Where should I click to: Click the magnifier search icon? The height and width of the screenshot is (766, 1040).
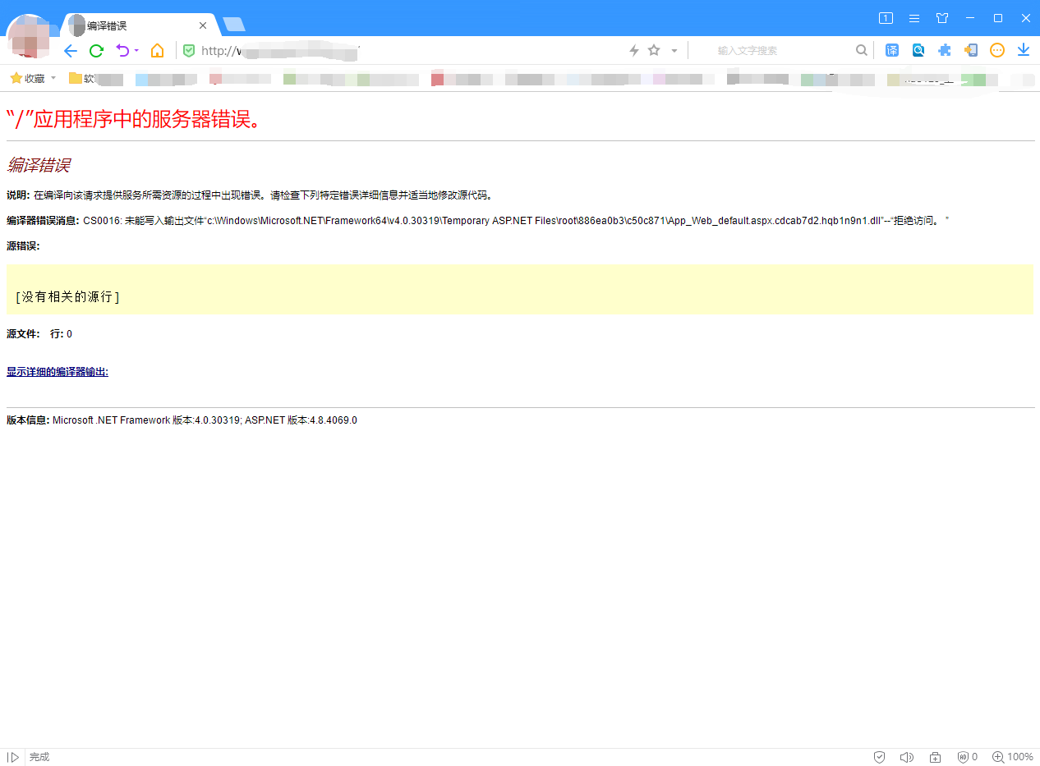(x=862, y=50)
